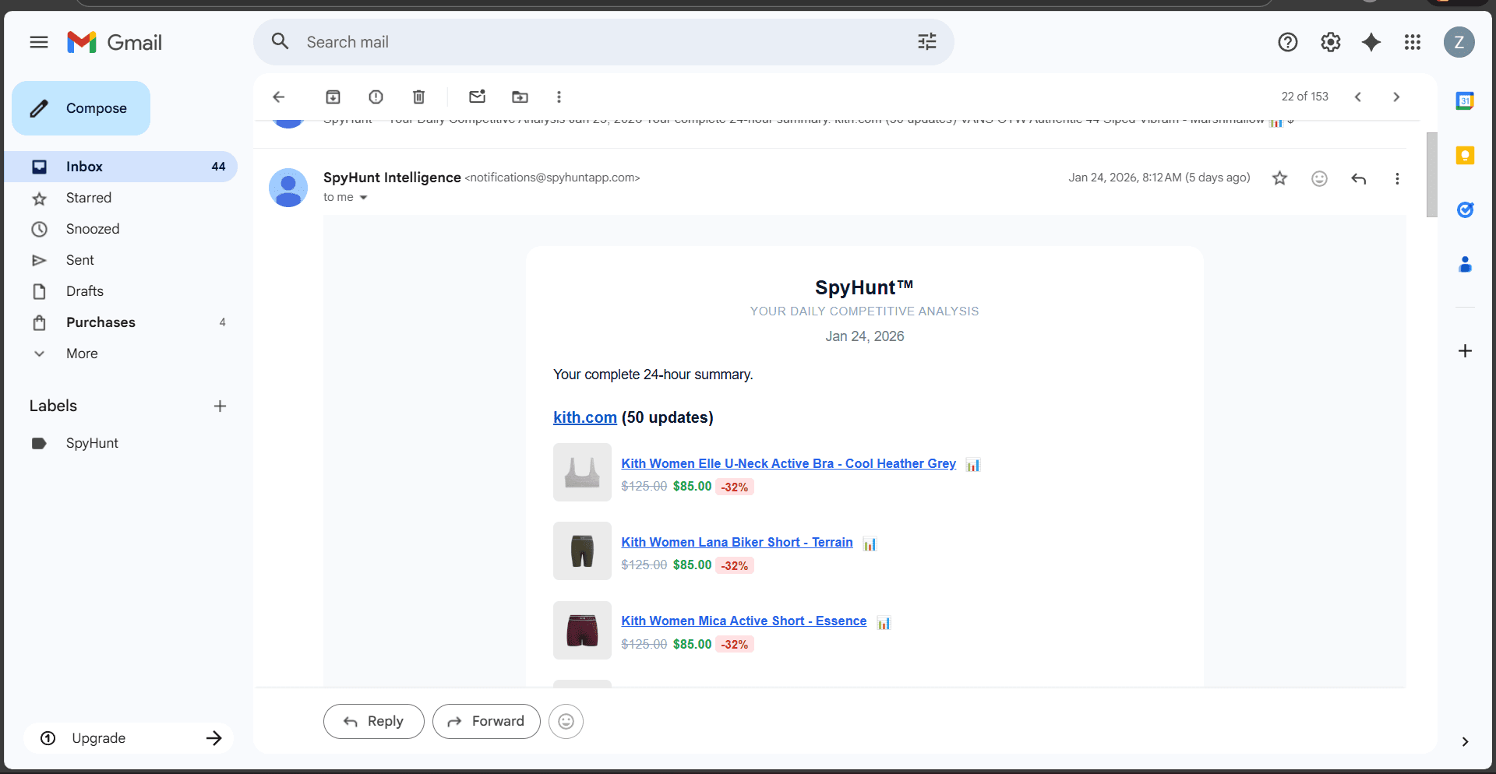Open the Gemini assistant

click(1371, 42)
